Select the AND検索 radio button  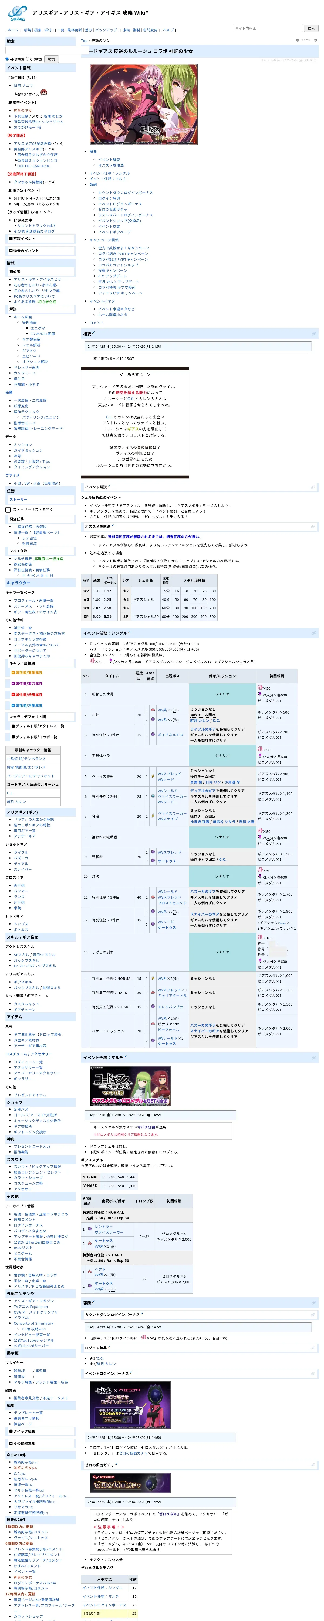(8, 59)
